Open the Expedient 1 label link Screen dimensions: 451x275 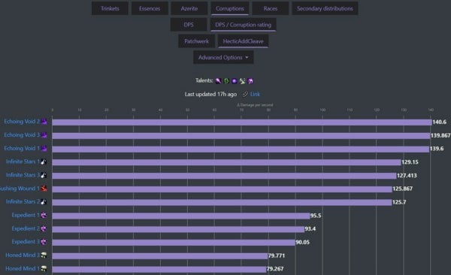[26, 215]
